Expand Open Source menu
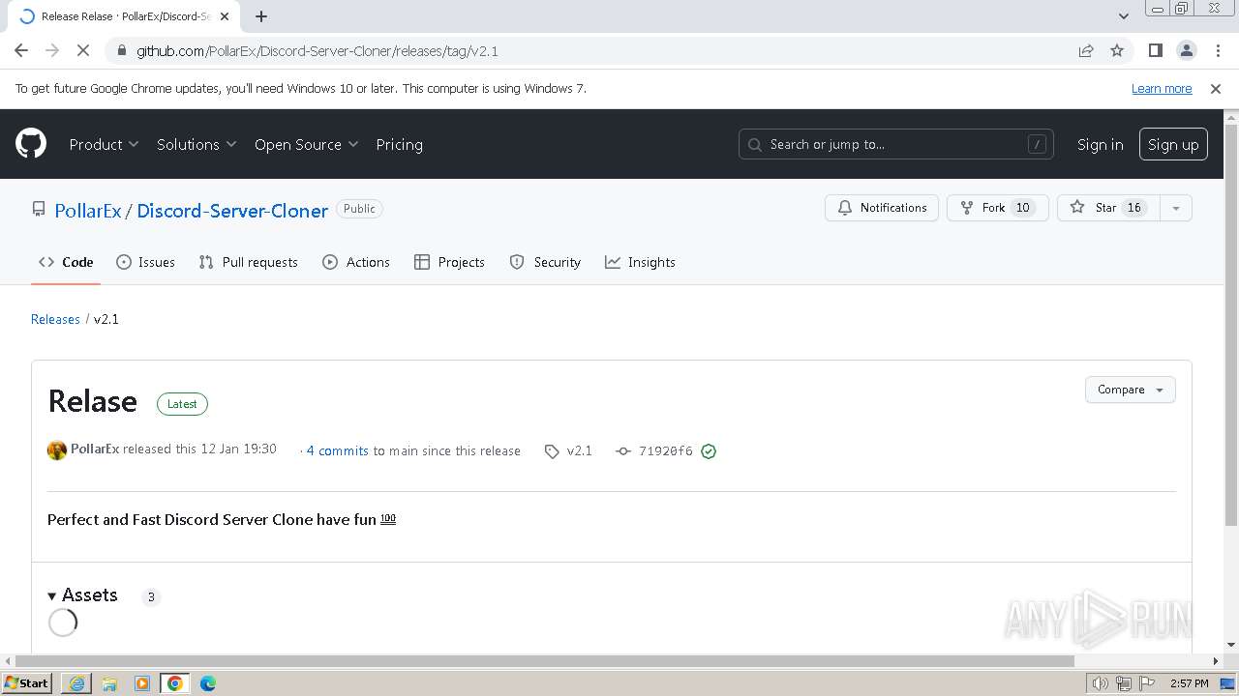 tap(306, 144)
